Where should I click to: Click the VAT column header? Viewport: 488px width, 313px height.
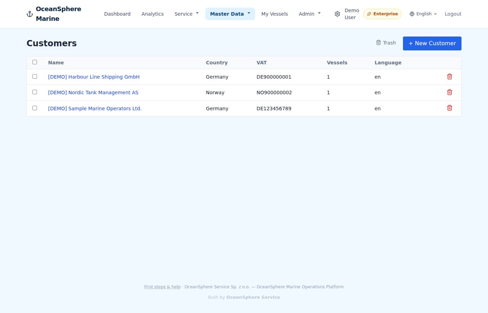pyautogui.click(x=261, y=63)
